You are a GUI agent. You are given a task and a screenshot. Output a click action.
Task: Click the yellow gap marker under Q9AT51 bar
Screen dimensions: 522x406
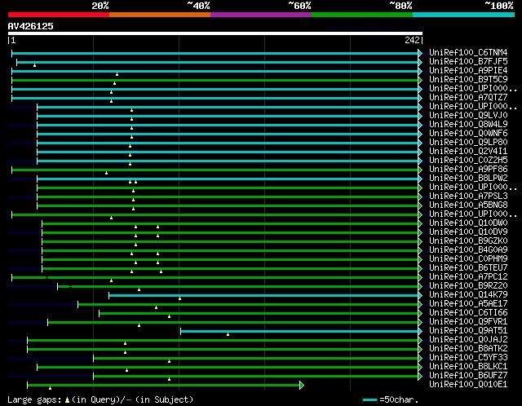pyautogui.click(x=228, y=334)
